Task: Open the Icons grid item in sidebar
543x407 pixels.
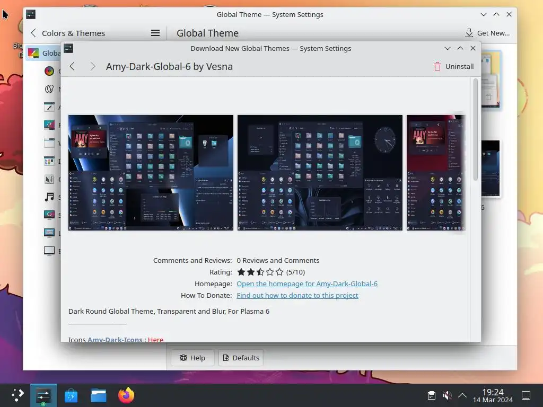Action: [49, 161]
